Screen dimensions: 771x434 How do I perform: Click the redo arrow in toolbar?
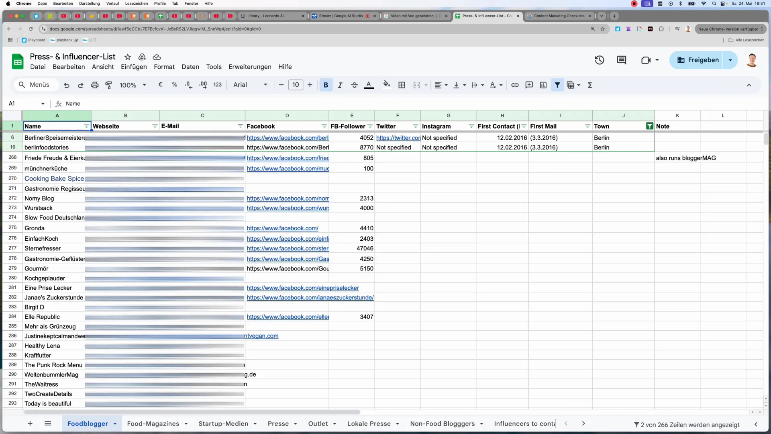click(x=80, y=85)
